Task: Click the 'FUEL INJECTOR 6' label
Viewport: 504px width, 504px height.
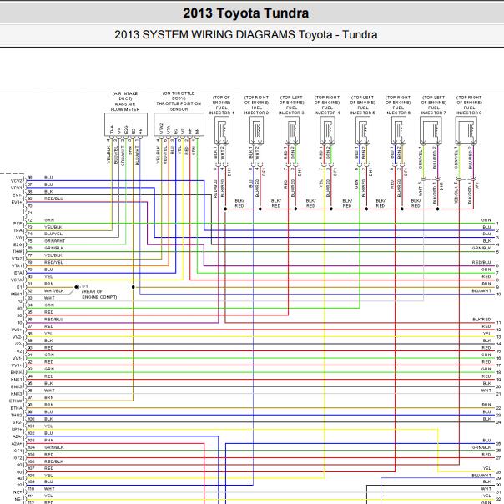Action: coord(398,110)
